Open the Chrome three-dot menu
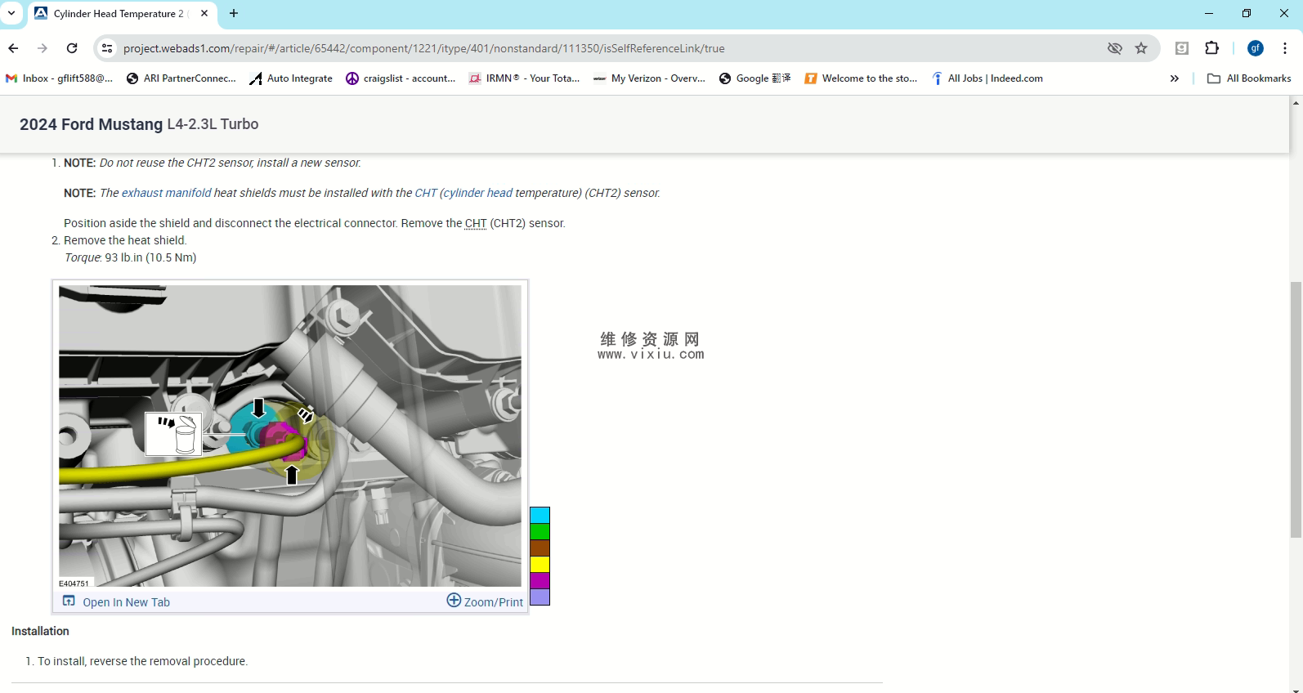The height and width of the screenshot is (693, 1303). 1285,48
